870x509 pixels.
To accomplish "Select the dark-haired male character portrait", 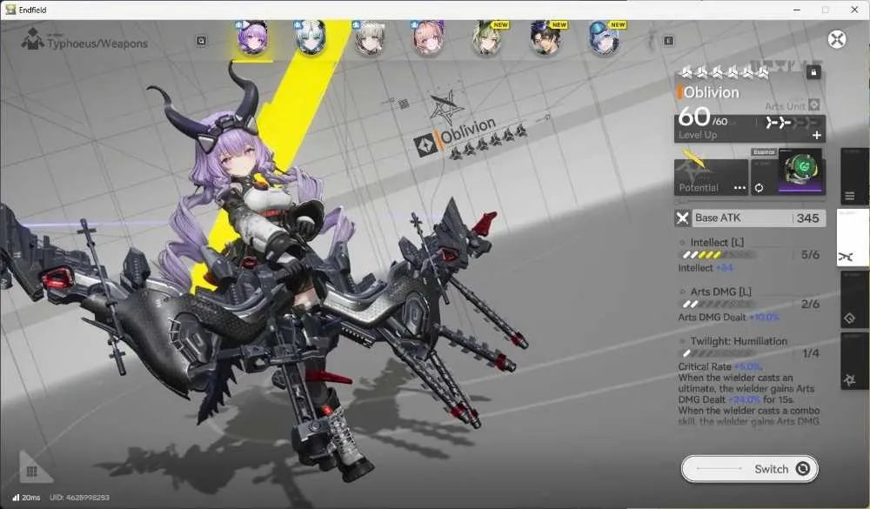I will point(545,37).
